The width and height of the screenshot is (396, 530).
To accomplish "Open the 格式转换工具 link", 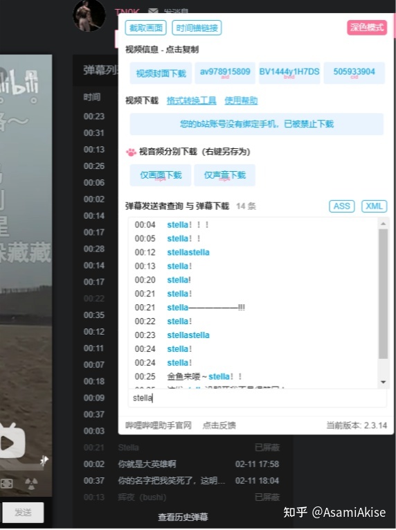I will click(x=192, y=100).
